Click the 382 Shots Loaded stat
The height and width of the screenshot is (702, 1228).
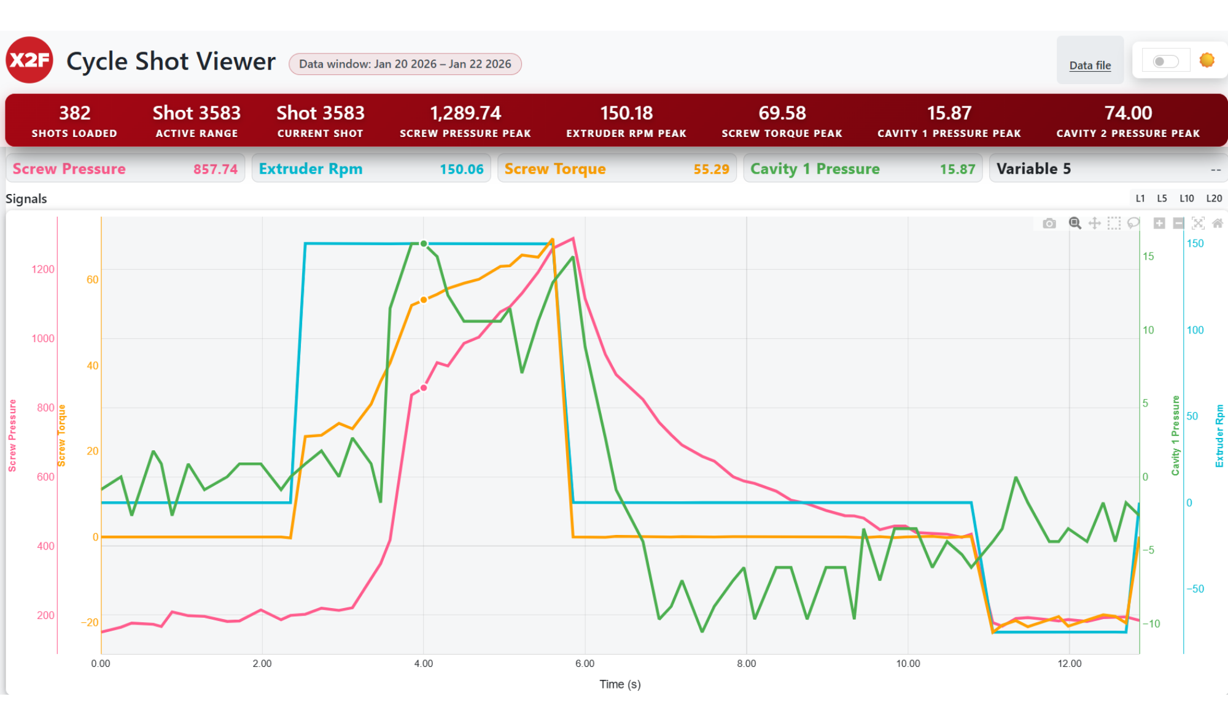[74, 120]
